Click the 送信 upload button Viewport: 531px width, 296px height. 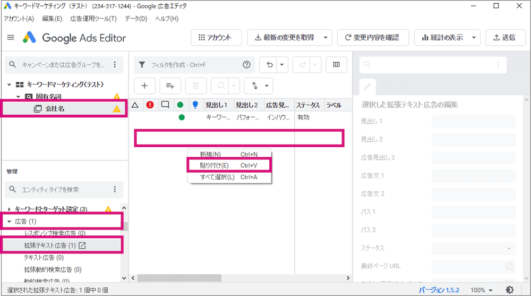tap(504, 38)
